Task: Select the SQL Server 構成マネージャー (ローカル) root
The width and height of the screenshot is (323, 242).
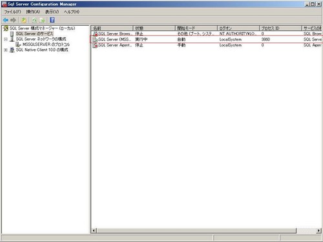Action: [42, 28]
